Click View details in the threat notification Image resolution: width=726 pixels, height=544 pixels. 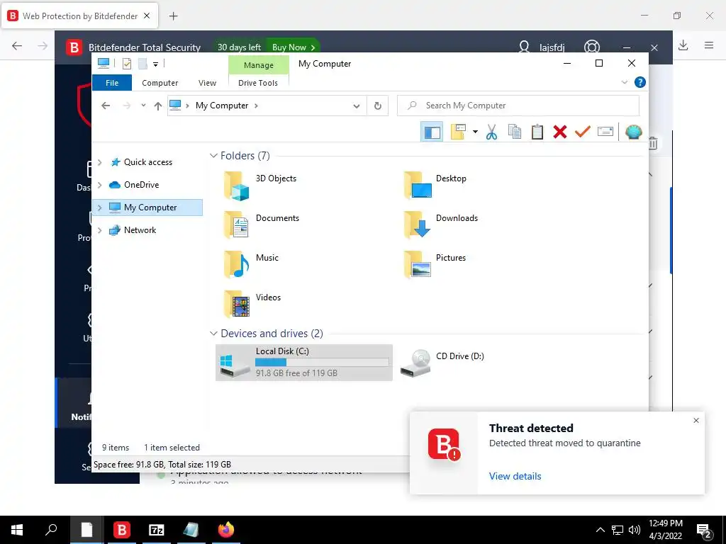click(515, 476)
